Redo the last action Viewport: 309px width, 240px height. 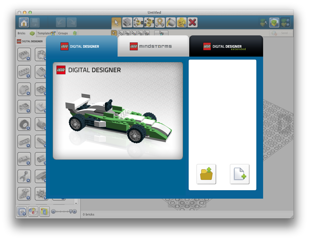coord(71,22)
